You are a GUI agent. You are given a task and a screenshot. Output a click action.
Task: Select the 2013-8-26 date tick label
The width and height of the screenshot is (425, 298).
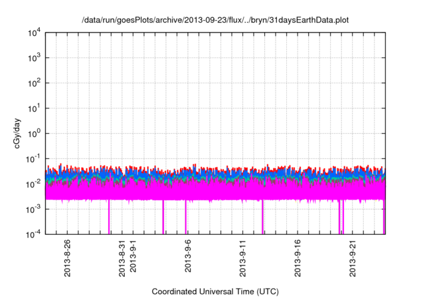tap(67, 259)
